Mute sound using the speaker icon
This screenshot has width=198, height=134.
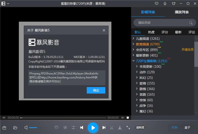(26, 127)
